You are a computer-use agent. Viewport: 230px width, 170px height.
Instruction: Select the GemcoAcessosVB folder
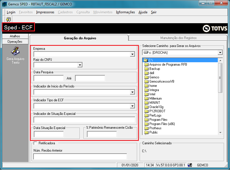coord(159,81)
